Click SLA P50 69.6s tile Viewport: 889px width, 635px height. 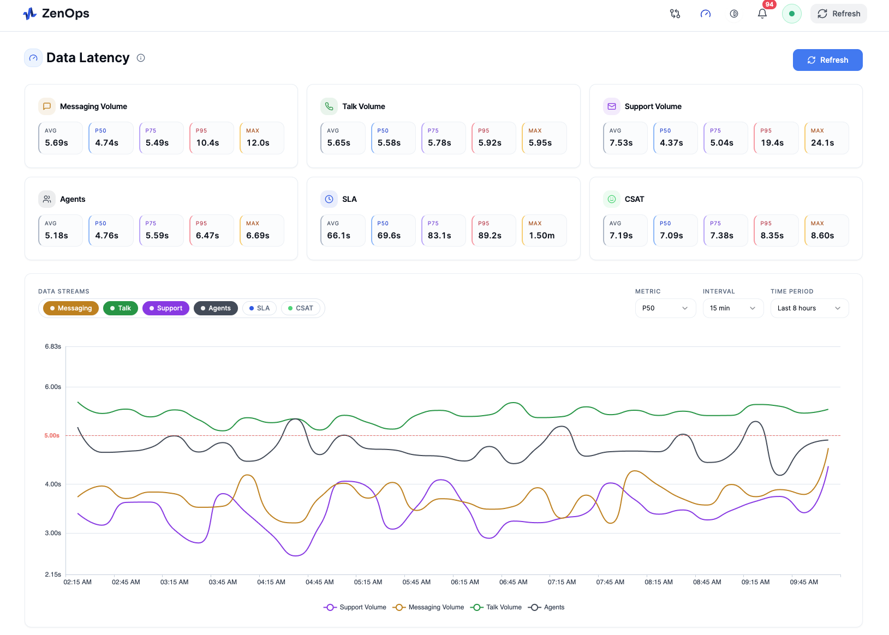pos(393,231)
